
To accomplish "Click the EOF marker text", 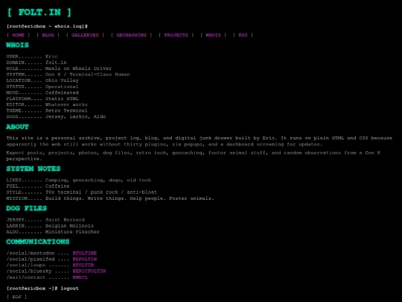I will (16, 297).
